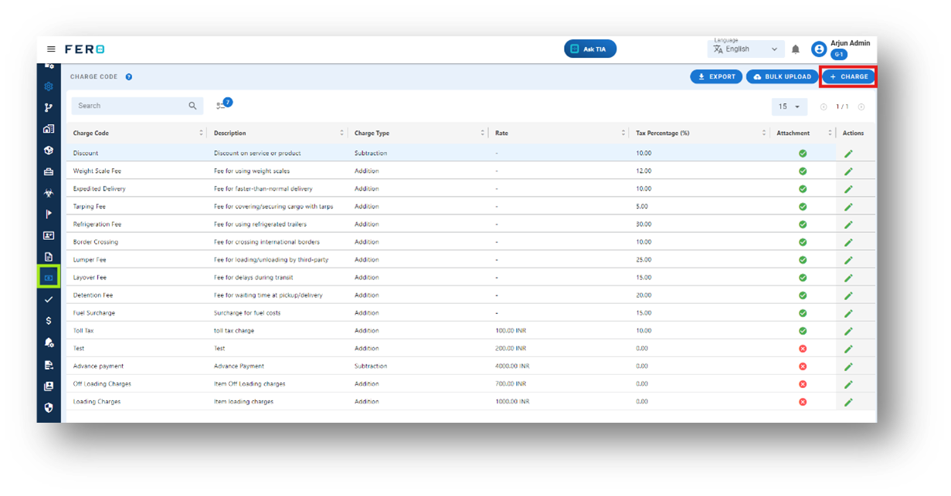Click the Bulk Upload button
This screenshot has width=951, height=496.
[x=782, y=76]
